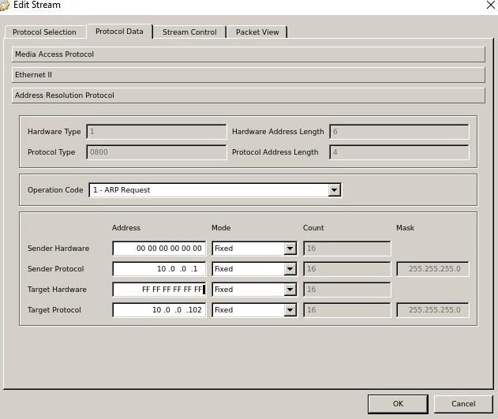Click the Mask column header
The width and height of the screenshot is (498, 419).
405,228
